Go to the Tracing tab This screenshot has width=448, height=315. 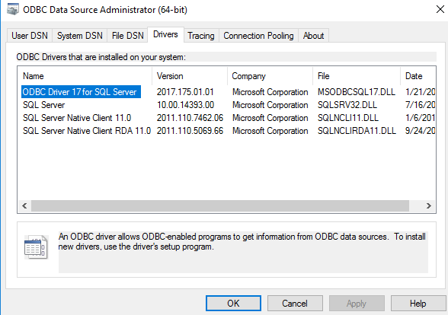pyautogui.click(x=201, y=36)
